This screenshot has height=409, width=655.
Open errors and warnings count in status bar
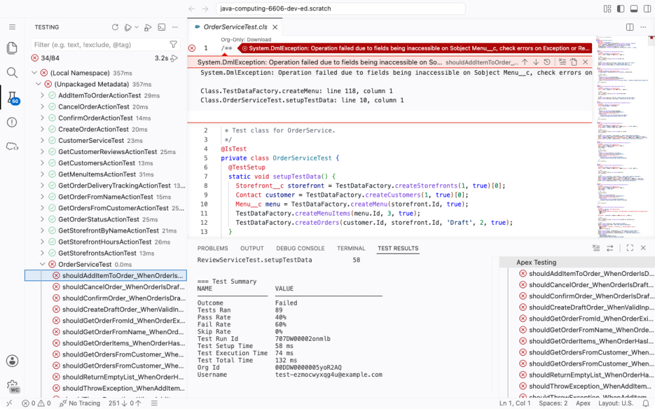pos(36,403)
